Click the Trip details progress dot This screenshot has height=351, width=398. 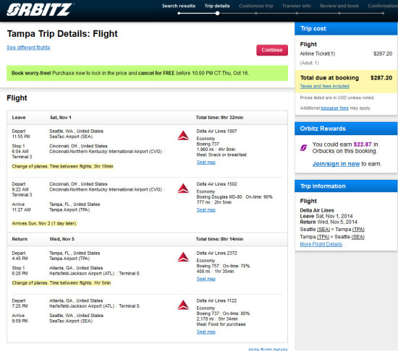(218, 14)
